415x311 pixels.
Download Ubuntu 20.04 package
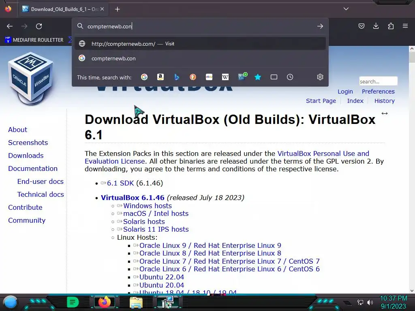[x=161, y=285]
